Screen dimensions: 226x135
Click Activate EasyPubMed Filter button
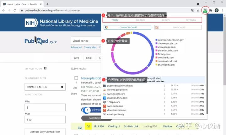point(45,132)
